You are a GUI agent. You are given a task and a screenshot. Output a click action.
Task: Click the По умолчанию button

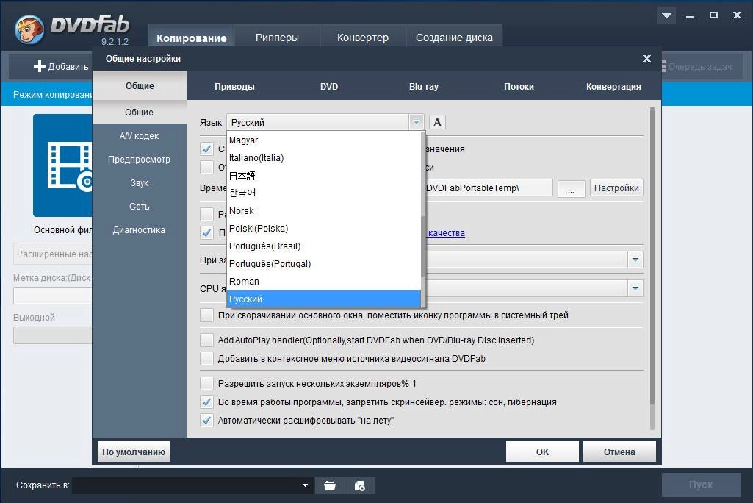[134, 452]
